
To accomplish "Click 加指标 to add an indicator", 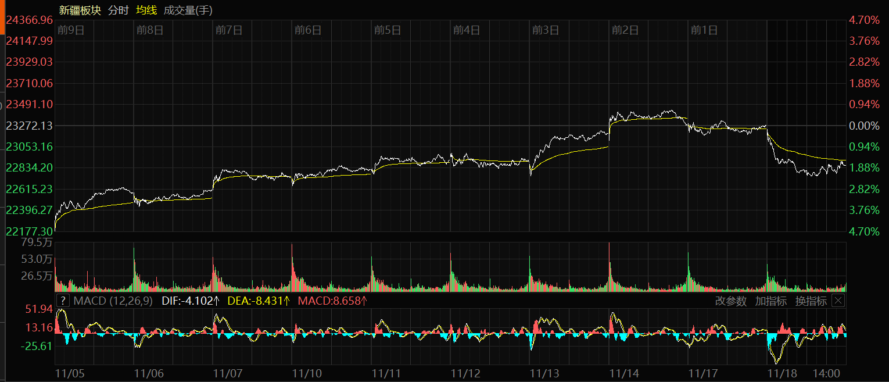I will [x=770, y=301].
